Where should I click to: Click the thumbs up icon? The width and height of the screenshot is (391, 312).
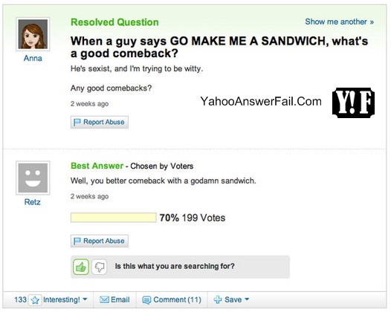[x=81, y=267]
